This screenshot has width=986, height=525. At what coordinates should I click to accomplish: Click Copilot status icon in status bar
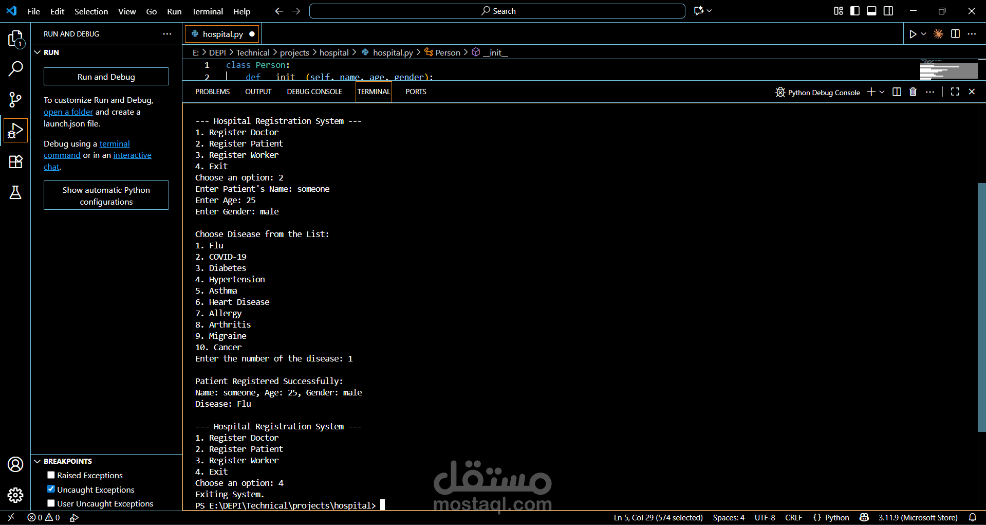864,518
